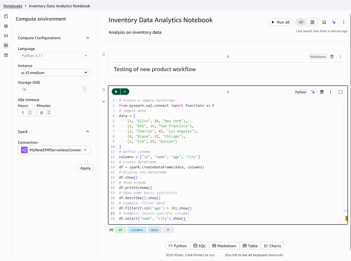351x261 pixels.
Task: Click the idle timeout Hours field
Action: click(x=27, y=113)
